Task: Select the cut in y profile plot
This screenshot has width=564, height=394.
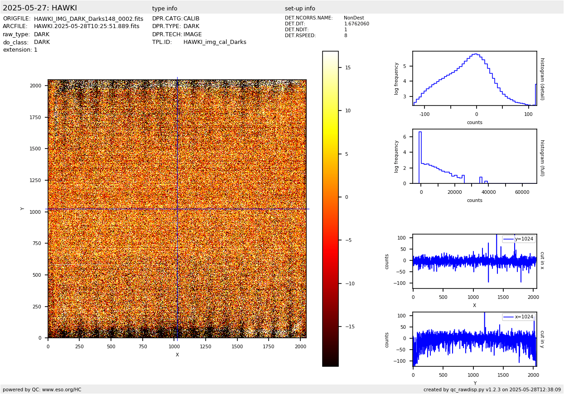Action: coord(474,339)
